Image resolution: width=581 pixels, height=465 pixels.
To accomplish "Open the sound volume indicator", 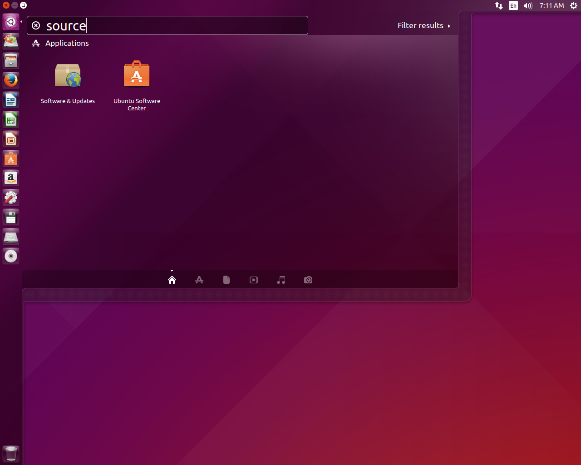I will tap(528, 5).
